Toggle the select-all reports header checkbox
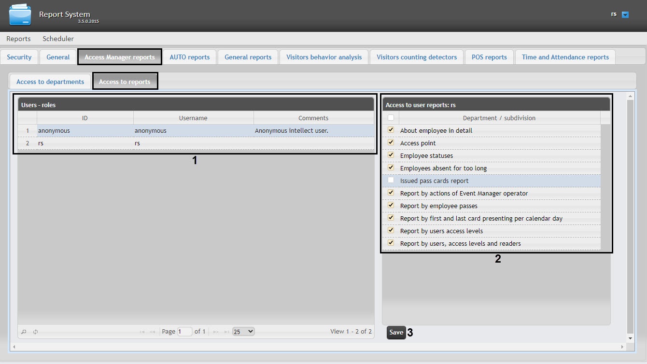647x364 pixels. (391, 117)
